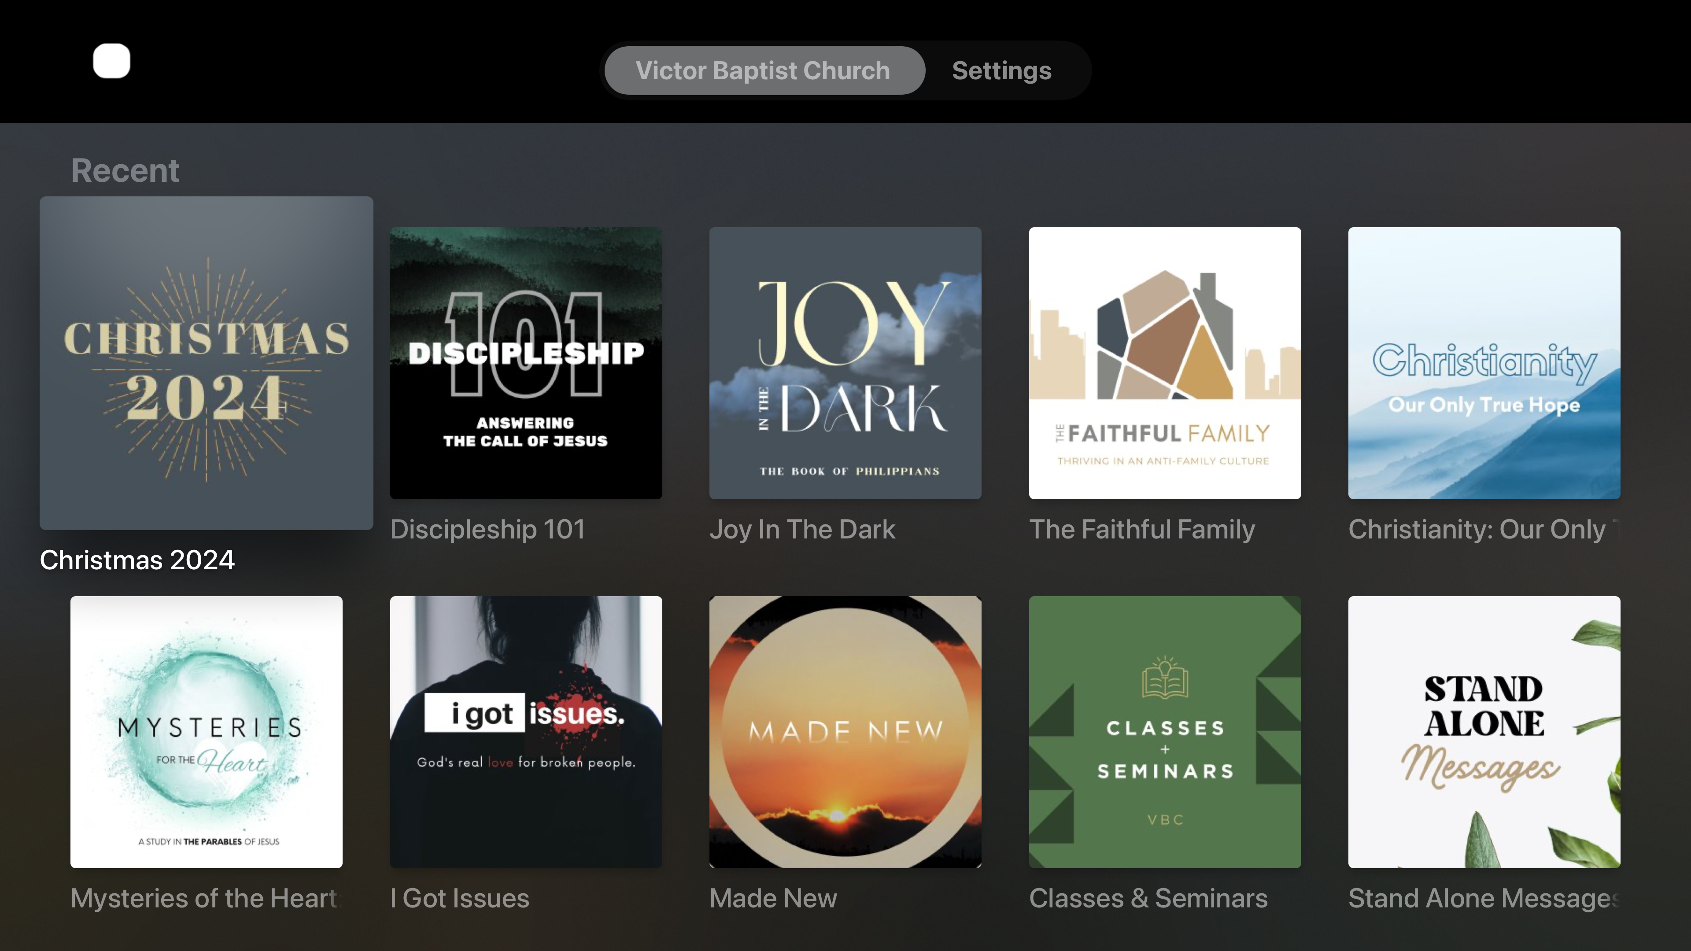Screen dimensions: 1691x951
Task: Open the Settings tab
Action: pyautogui.click(x=1002, y=70)
